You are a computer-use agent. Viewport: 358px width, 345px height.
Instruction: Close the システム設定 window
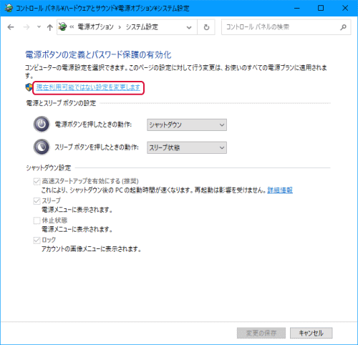pos(345,8)
